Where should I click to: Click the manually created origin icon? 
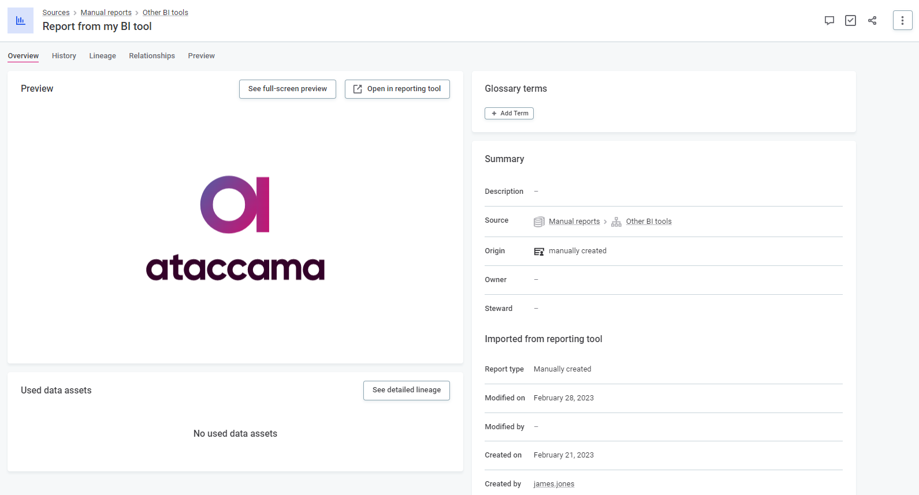(x=539, y=252)
